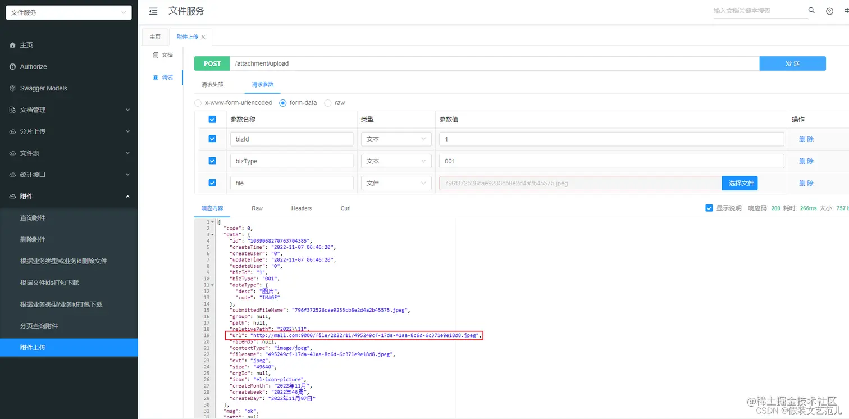Open 分页查询附件 in sidebar
The width and height of the screenshot is (849, 419).
[x=69, y=326]
